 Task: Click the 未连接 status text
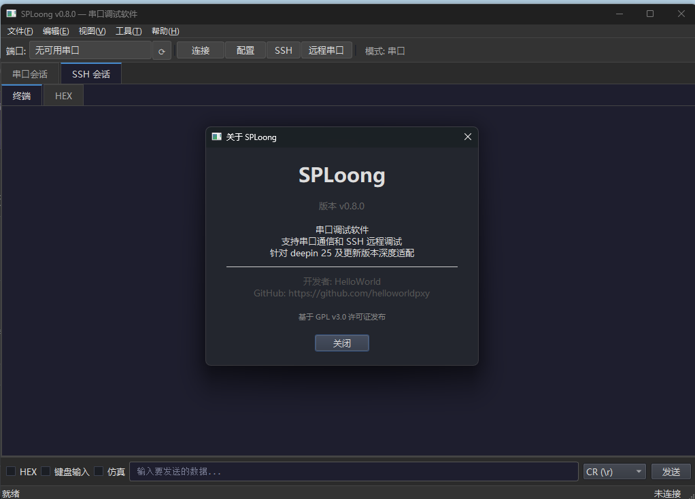coord(667,494)
